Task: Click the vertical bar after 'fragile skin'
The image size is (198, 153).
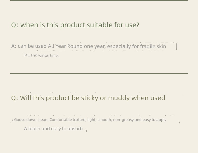Action: [176, 47]
